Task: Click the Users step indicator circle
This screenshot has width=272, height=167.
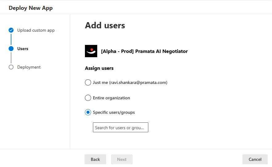Action: tap(11, 49)
